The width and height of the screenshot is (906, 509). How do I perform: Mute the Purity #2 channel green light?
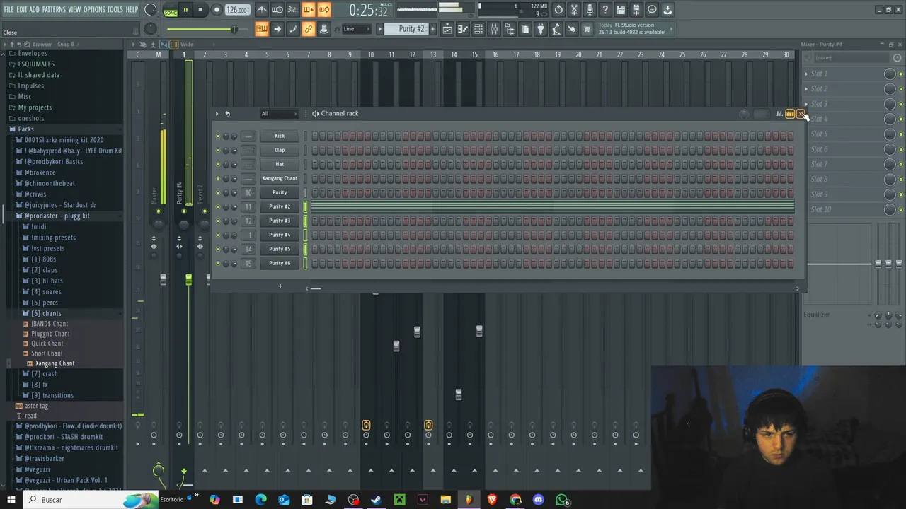pyautogui.click(x=218, y=206)
